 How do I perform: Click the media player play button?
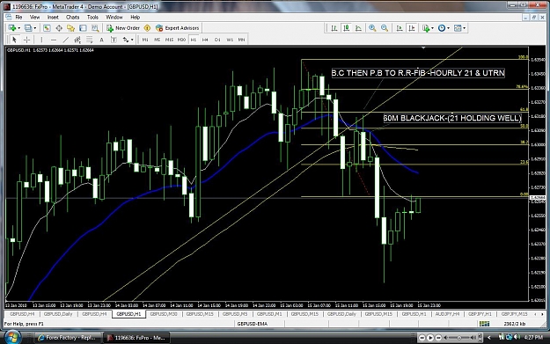pyautogui.click(x=430, y=338)
